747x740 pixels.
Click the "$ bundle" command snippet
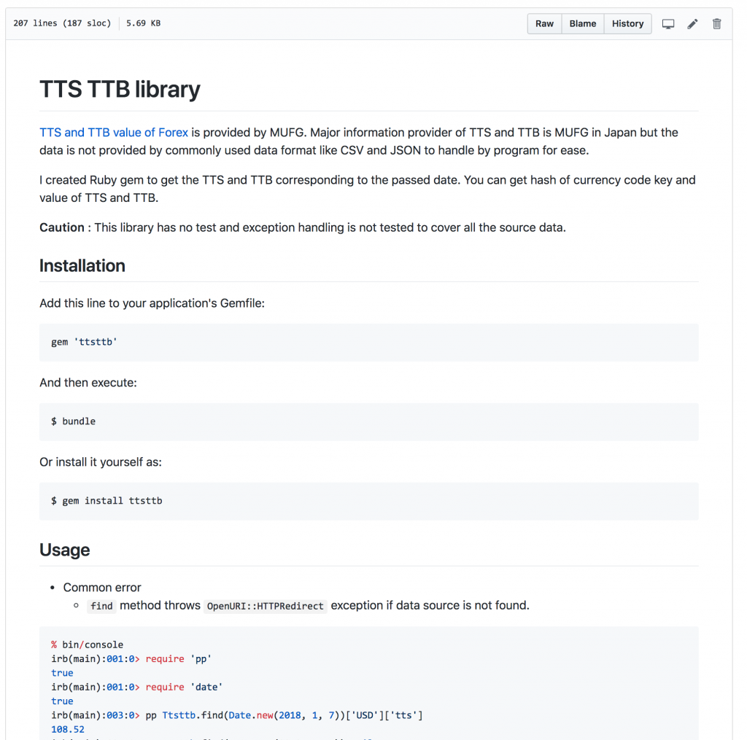click(71, 421)
